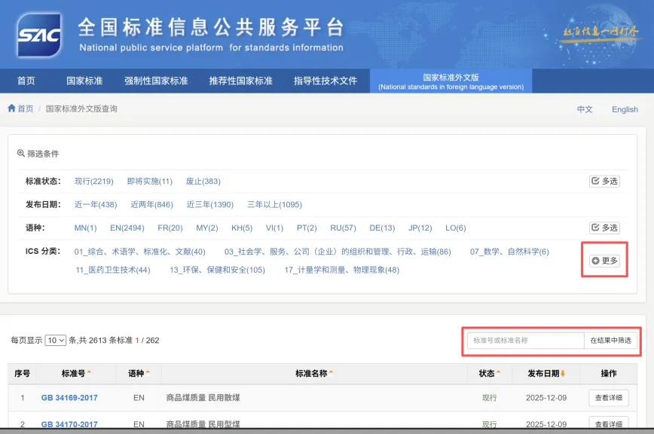Screen dimensions: 654x434
Task: Open the 首页 navigation tab
Action: tap(26, 81)
